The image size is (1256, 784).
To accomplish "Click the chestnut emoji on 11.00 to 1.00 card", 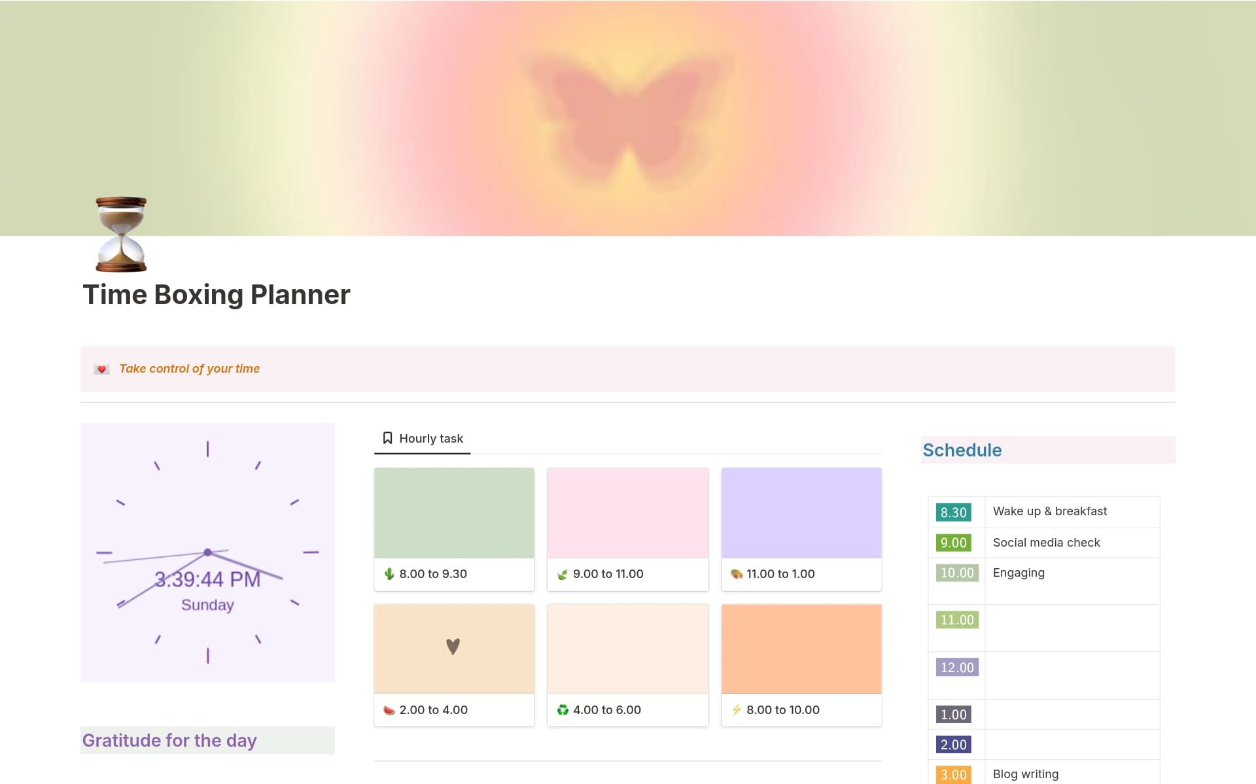I will (736, 573).
